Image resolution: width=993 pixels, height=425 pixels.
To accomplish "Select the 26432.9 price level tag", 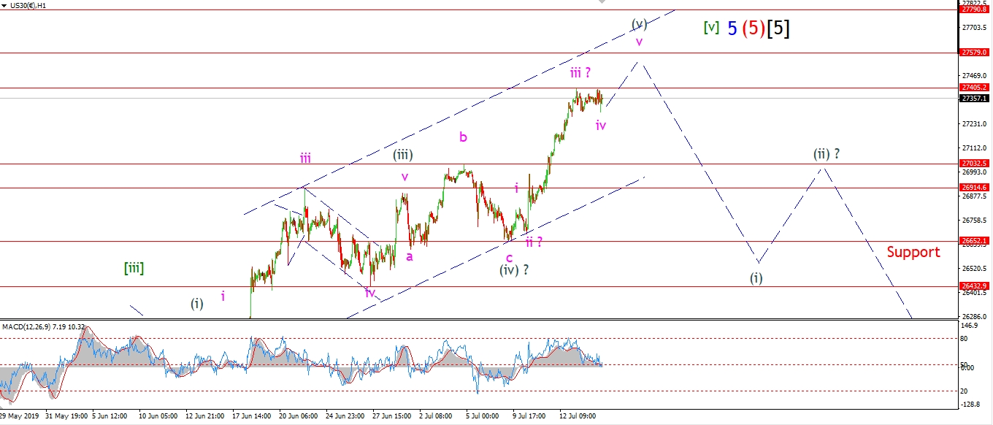I will 974,286.
